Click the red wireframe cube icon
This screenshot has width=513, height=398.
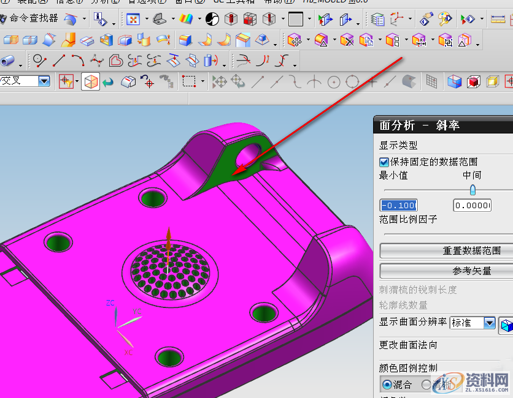(x=473, y=81)
